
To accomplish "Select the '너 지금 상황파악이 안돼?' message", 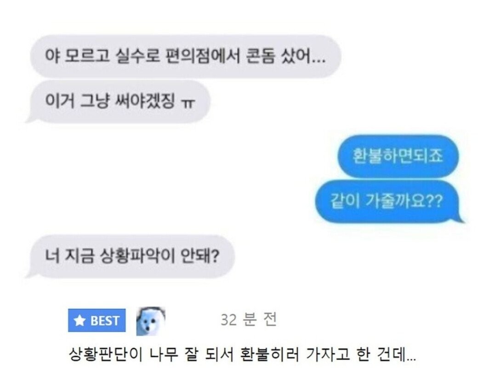I will pos(130,256).
